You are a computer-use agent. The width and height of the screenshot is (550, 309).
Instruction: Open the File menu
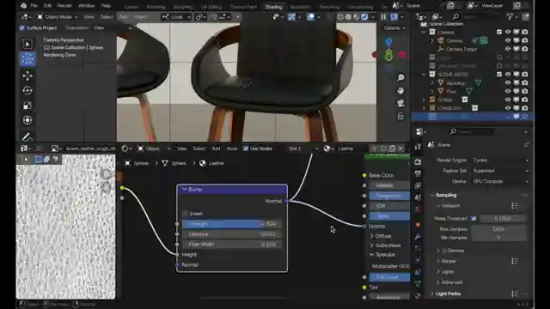click(34, 6)
